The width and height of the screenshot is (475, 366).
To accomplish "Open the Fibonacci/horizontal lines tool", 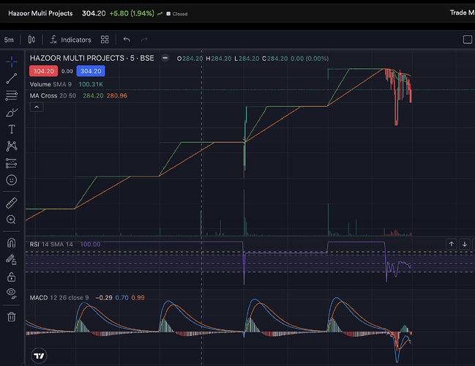I will (12, 96).
